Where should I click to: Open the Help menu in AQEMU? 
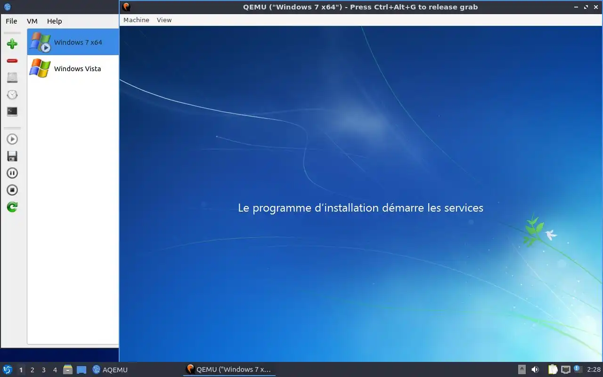pyautogui.click(x=54, y=21)
